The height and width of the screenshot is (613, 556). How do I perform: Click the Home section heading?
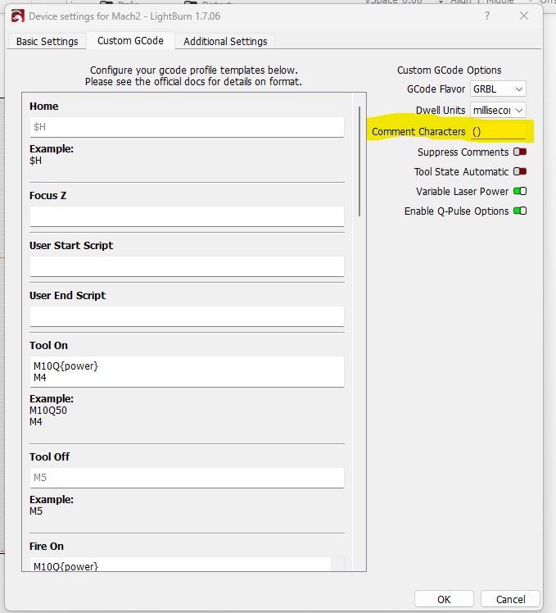point(43,107)
